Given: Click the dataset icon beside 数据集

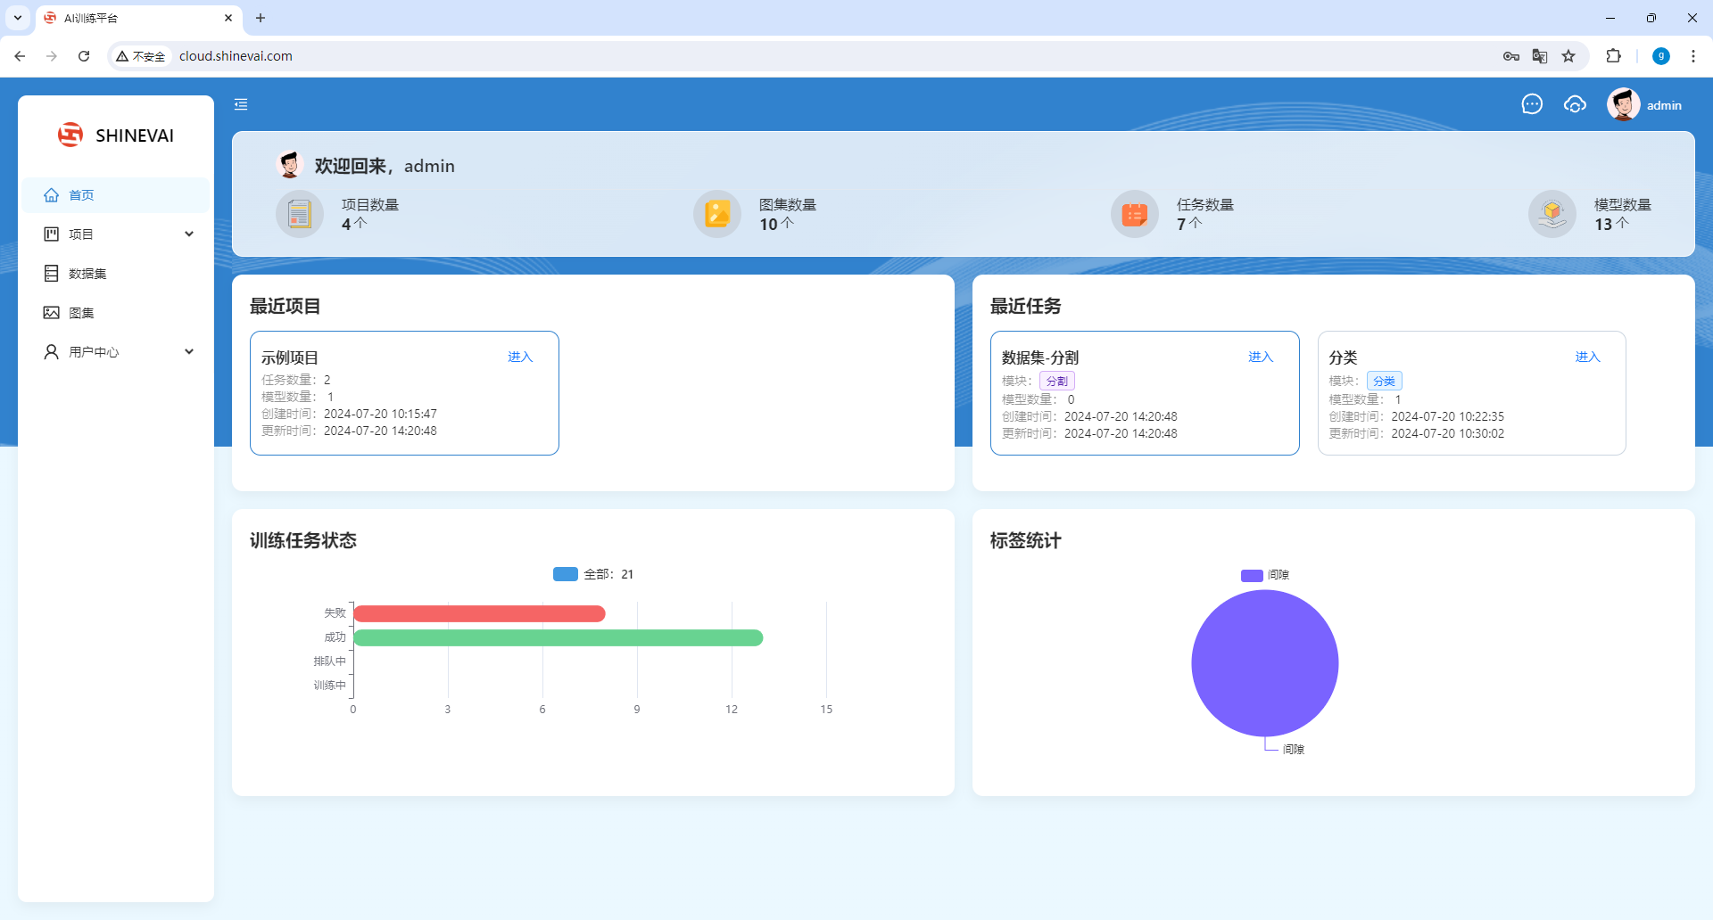Looking at the screenshot, I should [51, 273].
